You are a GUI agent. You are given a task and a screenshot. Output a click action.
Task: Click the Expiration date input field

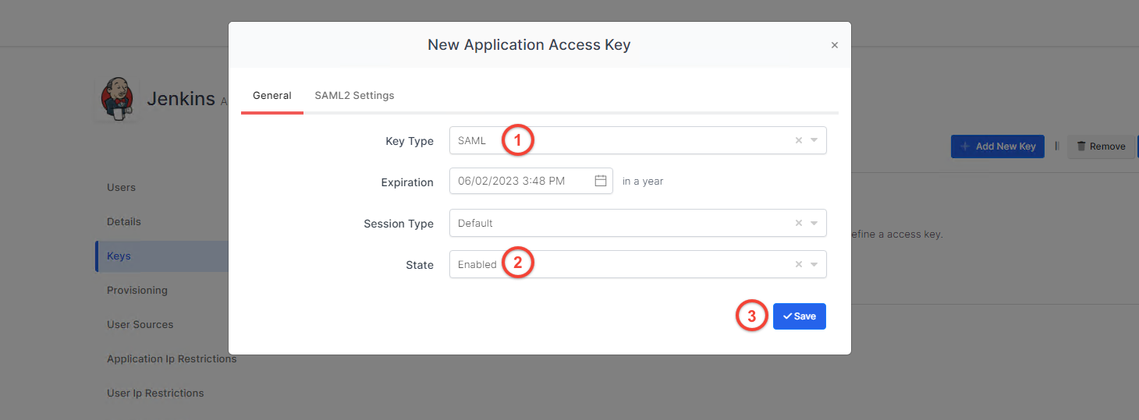click(520, 181)
